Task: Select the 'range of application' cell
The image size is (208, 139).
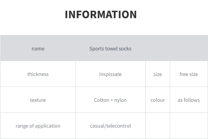Action: [x=38, y=126]
